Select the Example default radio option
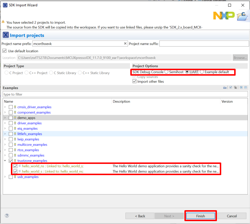The width and height of the screenshot is (250, 224). tap(202, 72)
